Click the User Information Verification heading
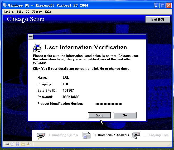Image resolution: width=174 pixels, height=150 pixels. (x=86, y=47)
